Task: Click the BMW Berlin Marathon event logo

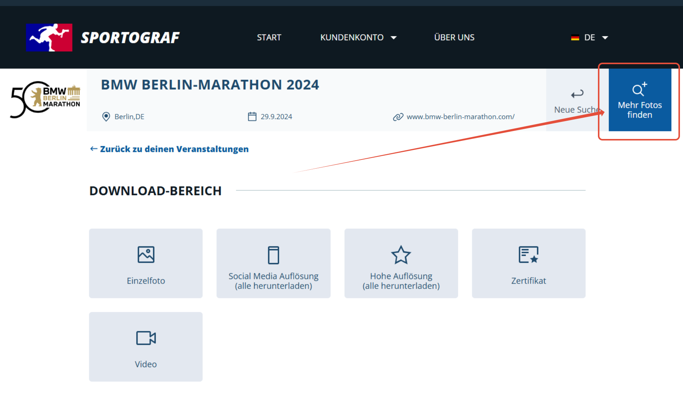Action: click(45, 99)
